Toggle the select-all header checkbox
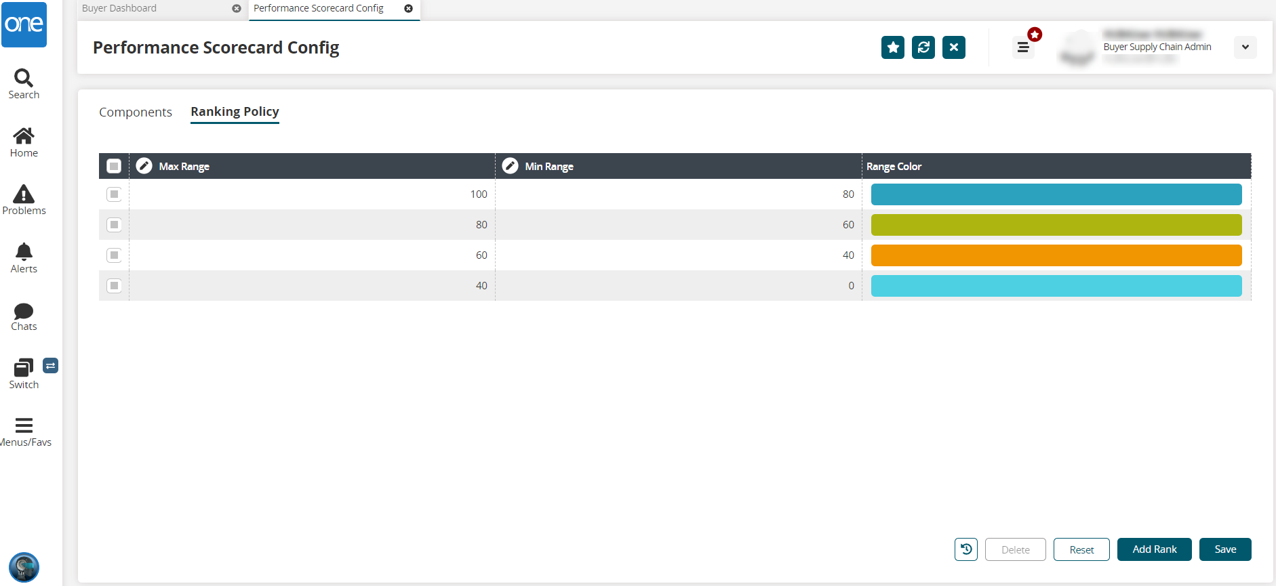This screenshot has height=586, width=1276. click(114, 166)
